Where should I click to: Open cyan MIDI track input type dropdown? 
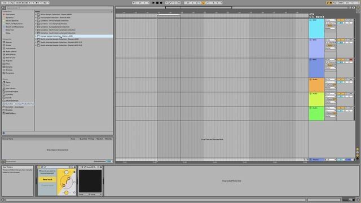(x=331, y=20)
